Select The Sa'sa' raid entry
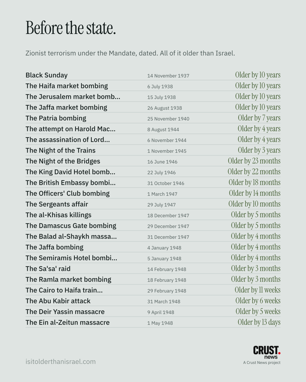This screenshot has width=306, height=382. (153, 269)
